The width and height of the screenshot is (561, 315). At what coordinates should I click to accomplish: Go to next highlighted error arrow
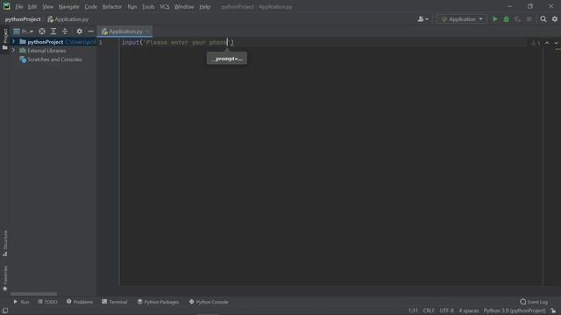557,43
